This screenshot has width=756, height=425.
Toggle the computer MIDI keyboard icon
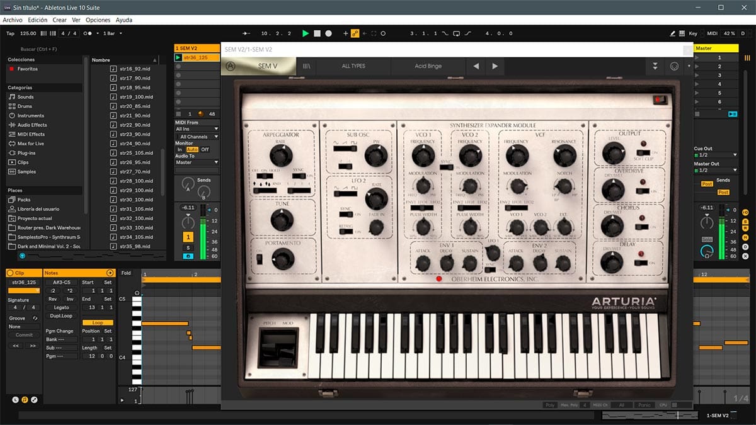[x=683, y=33]
